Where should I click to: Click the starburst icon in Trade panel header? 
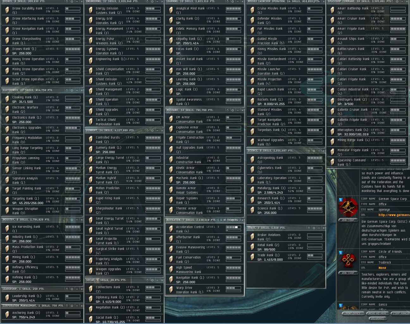[309, 228]
